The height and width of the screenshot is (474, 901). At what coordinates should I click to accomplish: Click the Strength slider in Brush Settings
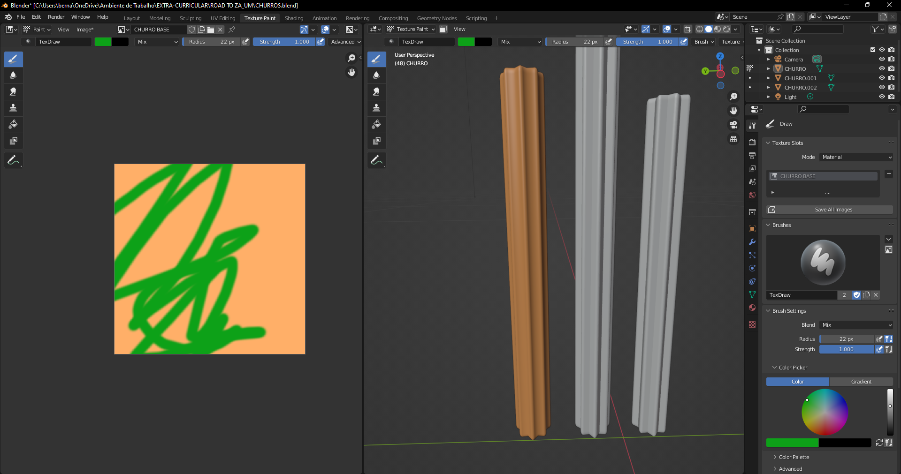[847, 349]
